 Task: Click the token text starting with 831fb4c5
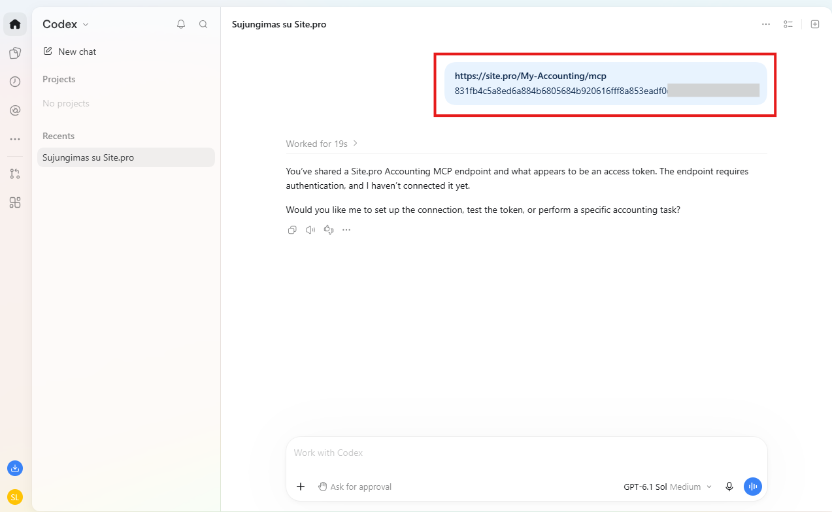click(x=561, y=91)
